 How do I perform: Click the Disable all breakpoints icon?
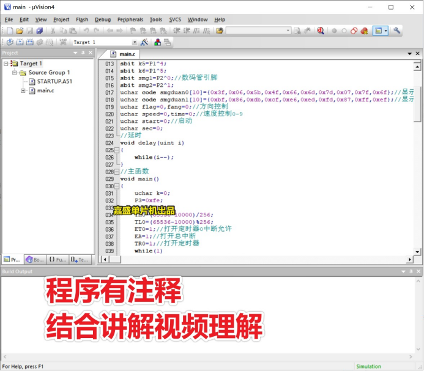(x=354, y=31)
